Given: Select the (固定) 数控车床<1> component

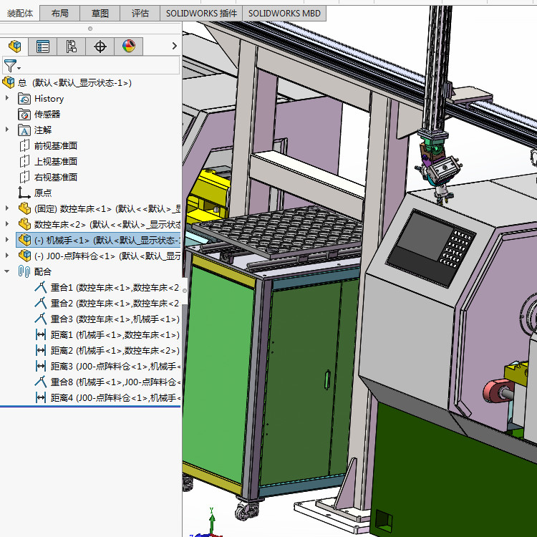Looking at the screenshot, I should click(107, 209).
